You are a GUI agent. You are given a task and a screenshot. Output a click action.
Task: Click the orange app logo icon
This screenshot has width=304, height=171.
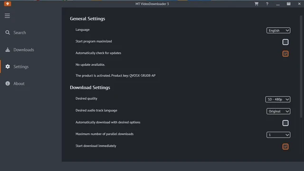coord(8,4)
